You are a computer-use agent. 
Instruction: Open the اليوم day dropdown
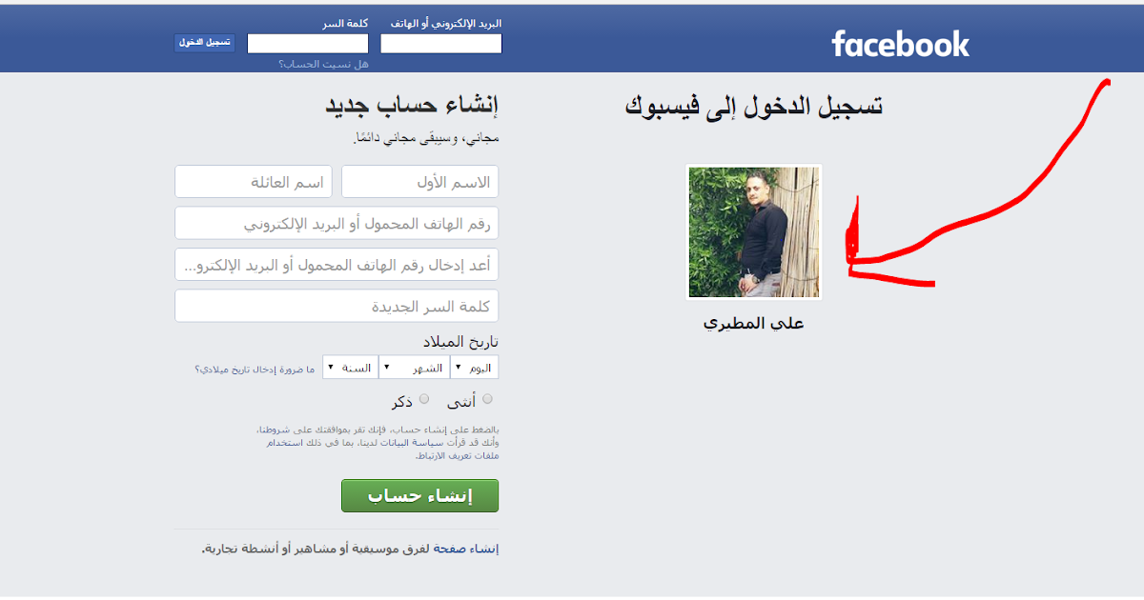point(475,368)
